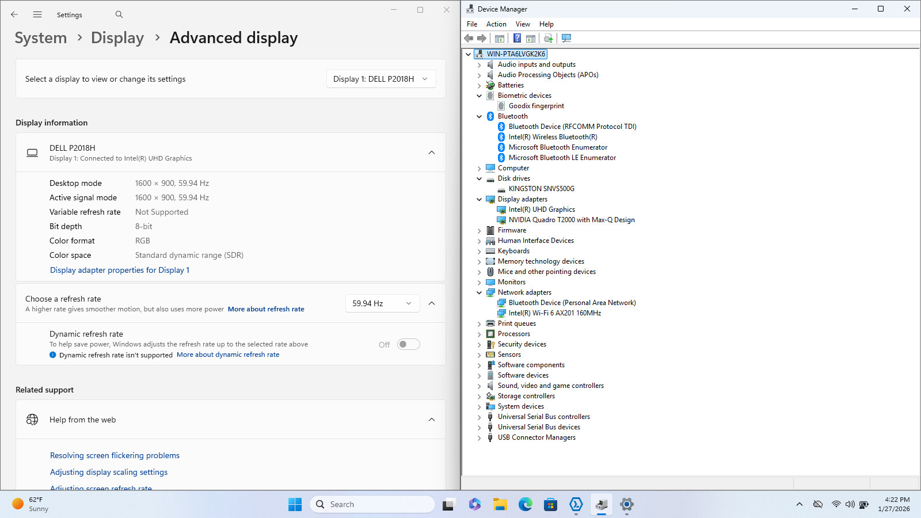Select Intel(R) UHD Graphics adapter icon

[x=501, y=210]
